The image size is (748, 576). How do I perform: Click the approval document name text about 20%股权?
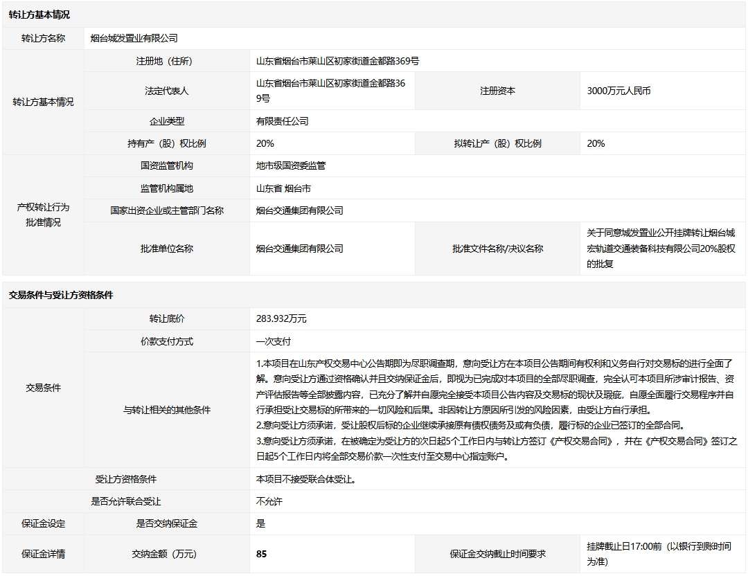tap(661, 249)
